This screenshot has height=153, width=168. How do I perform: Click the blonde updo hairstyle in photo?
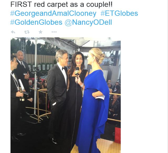click(98, 55)
